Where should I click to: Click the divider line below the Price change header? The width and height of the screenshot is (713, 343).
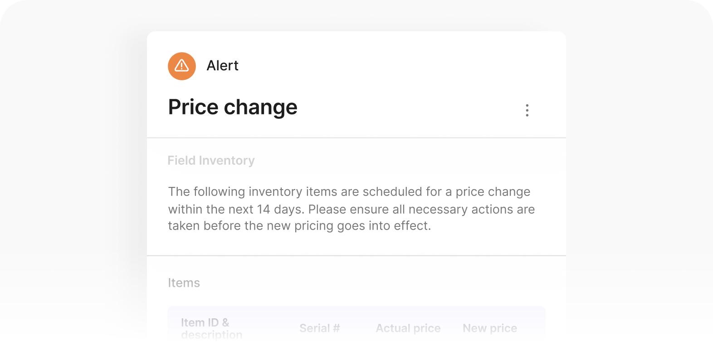356,137
